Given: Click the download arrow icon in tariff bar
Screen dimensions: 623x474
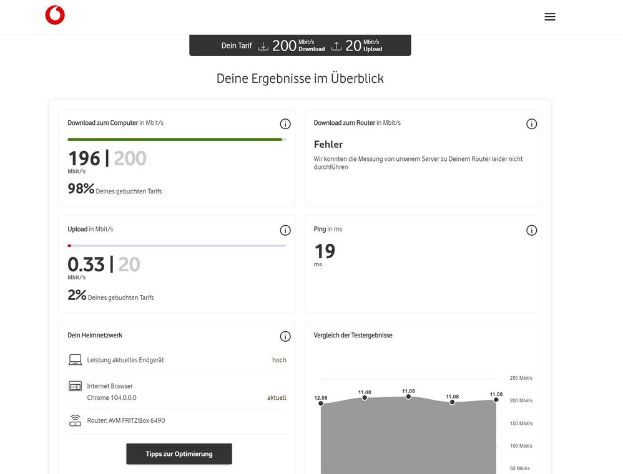Looking at the screenshot, I should pyautogui.click(x=263, y=46).
